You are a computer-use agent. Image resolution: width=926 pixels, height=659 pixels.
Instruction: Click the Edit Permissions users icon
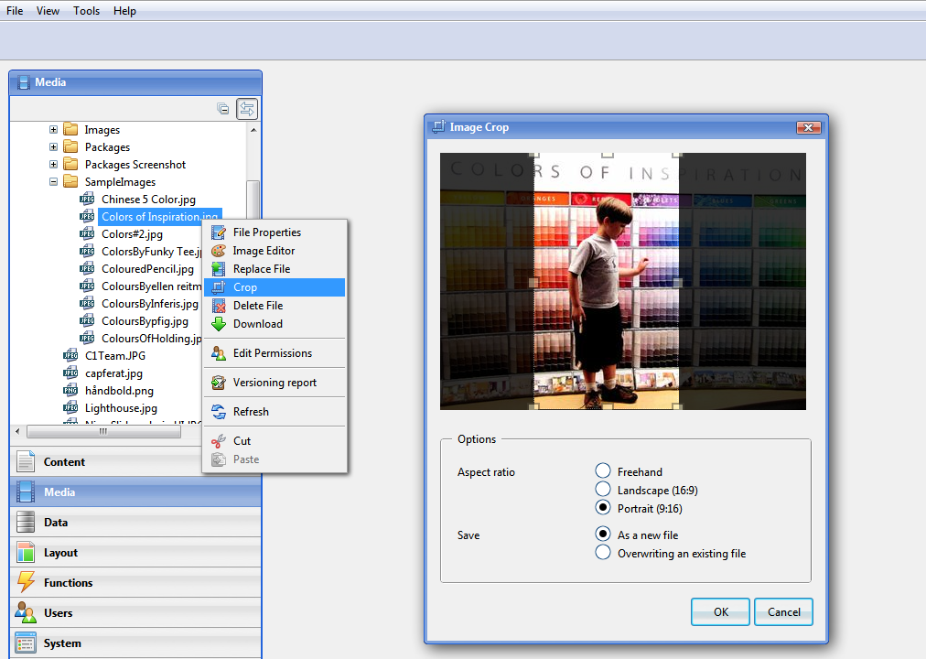click(218, 353)
